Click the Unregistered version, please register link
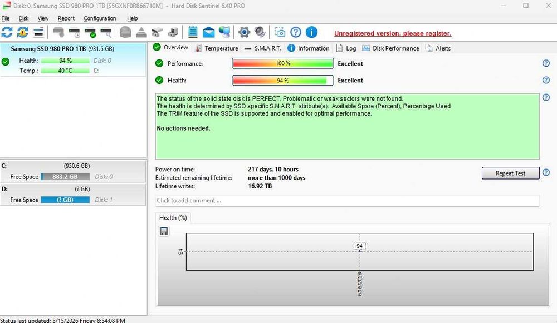The image size is (557, 323). pyautogui.click(x=393, y=33)
